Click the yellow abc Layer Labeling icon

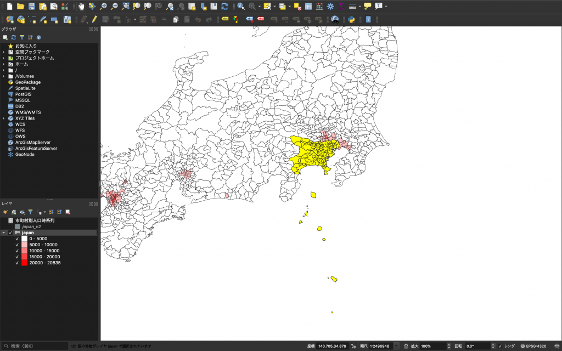pos(225,19)
